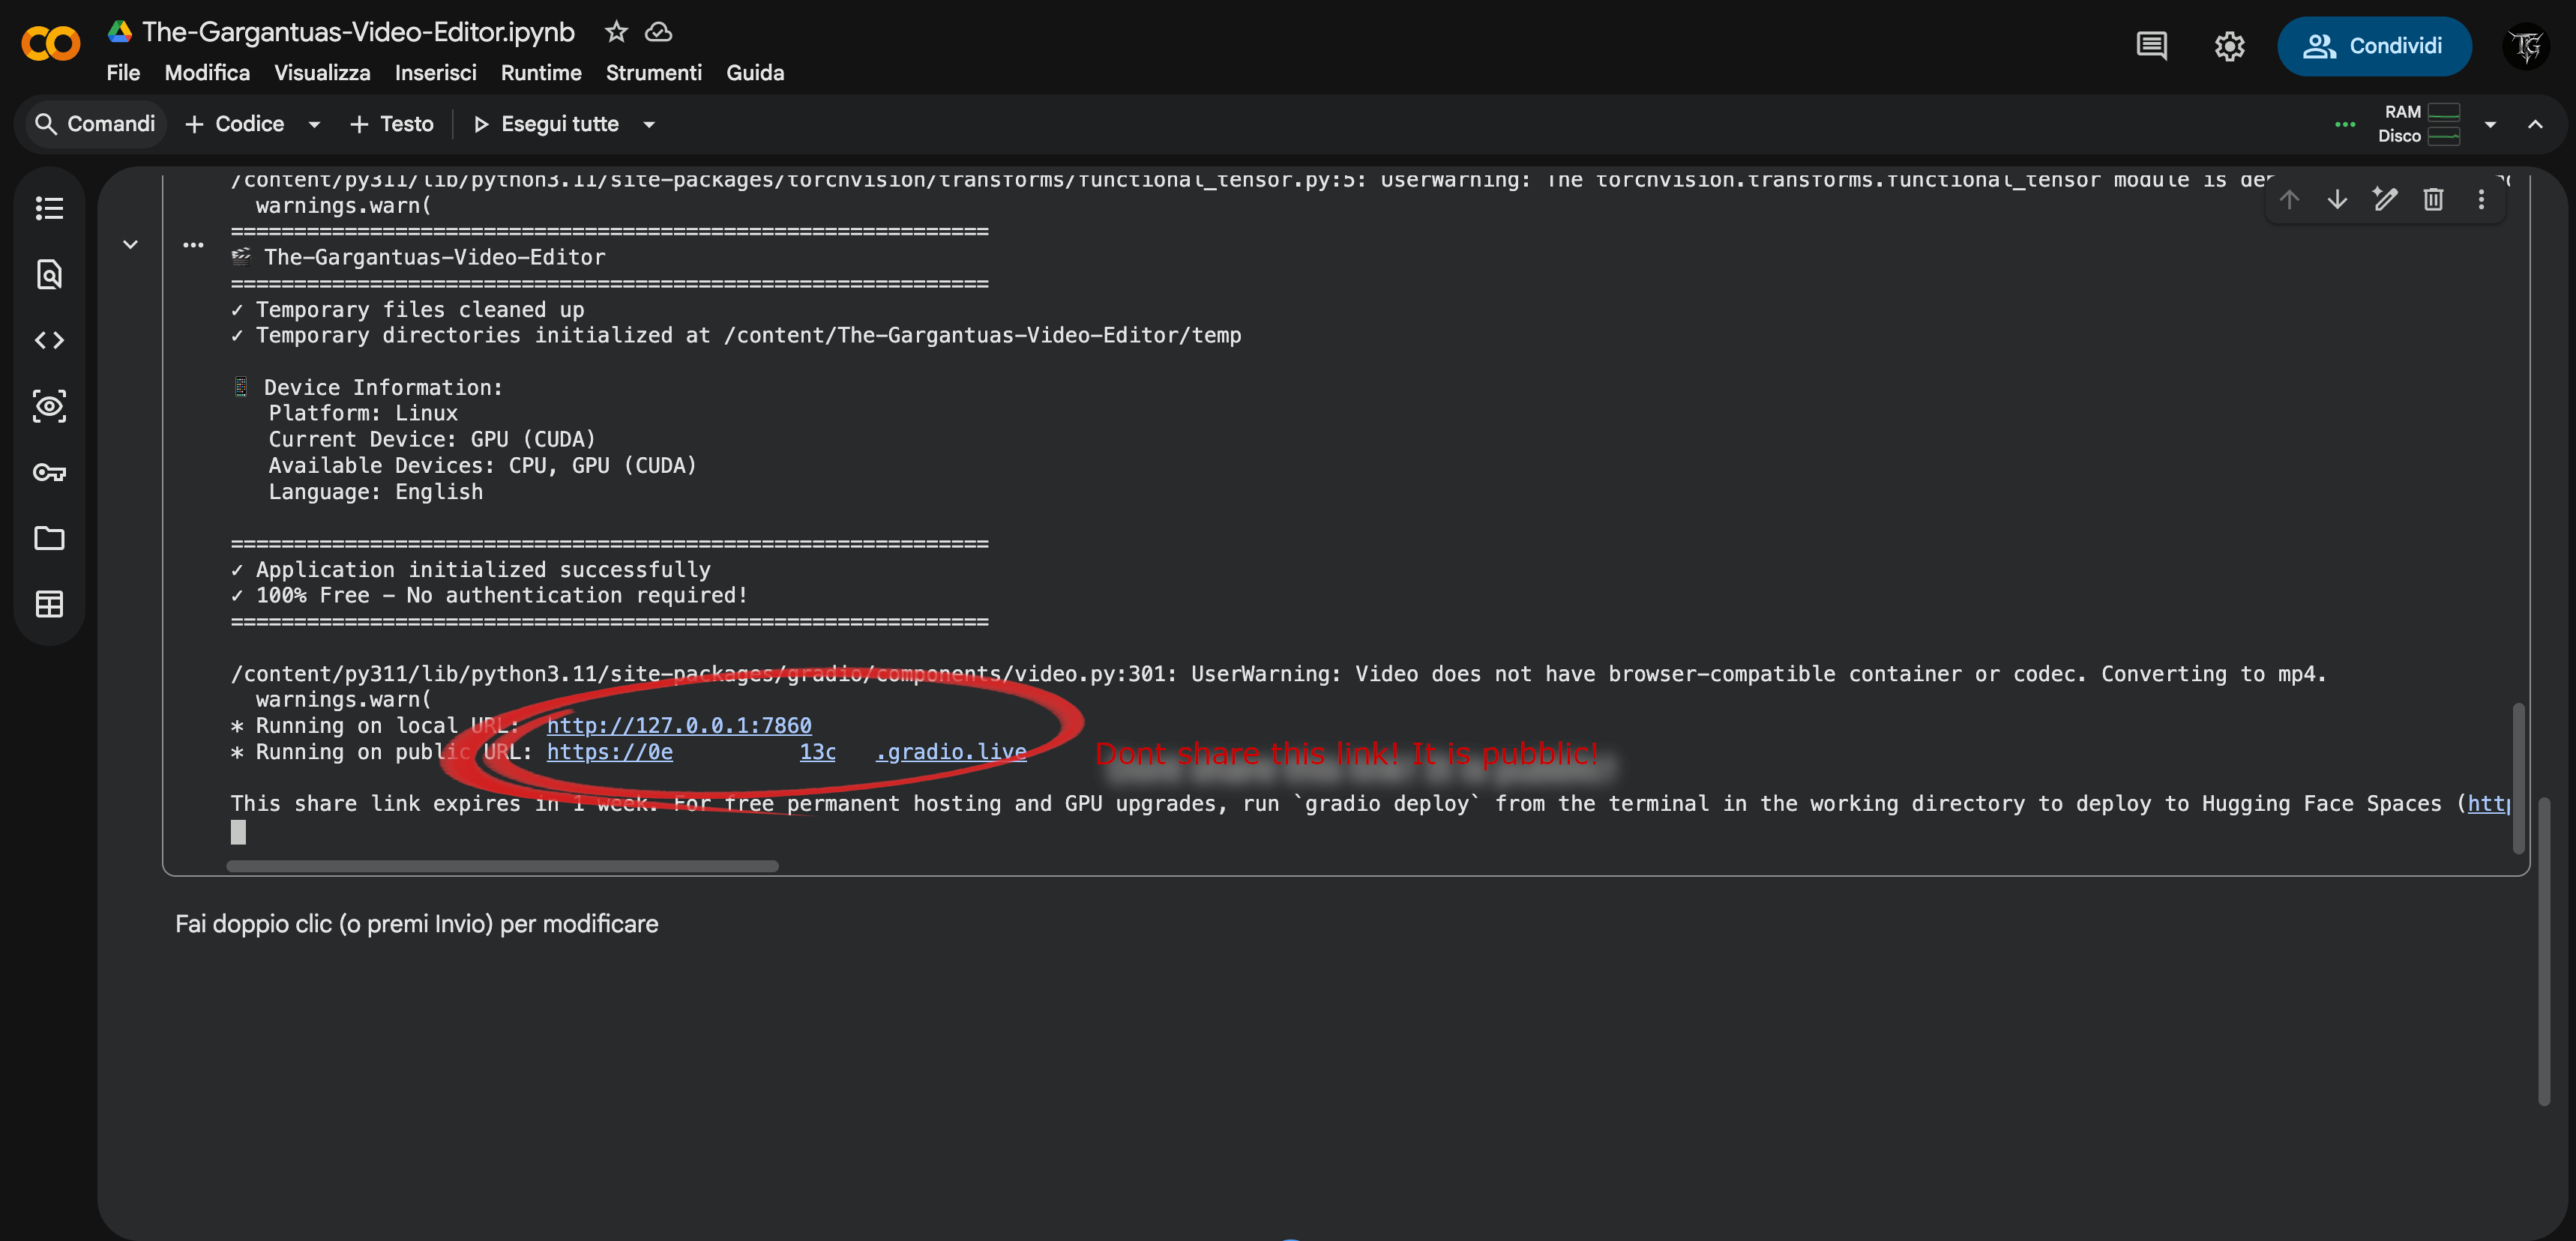
Task: Open find and replace sidebar icon
Action: tap(49, 274)
